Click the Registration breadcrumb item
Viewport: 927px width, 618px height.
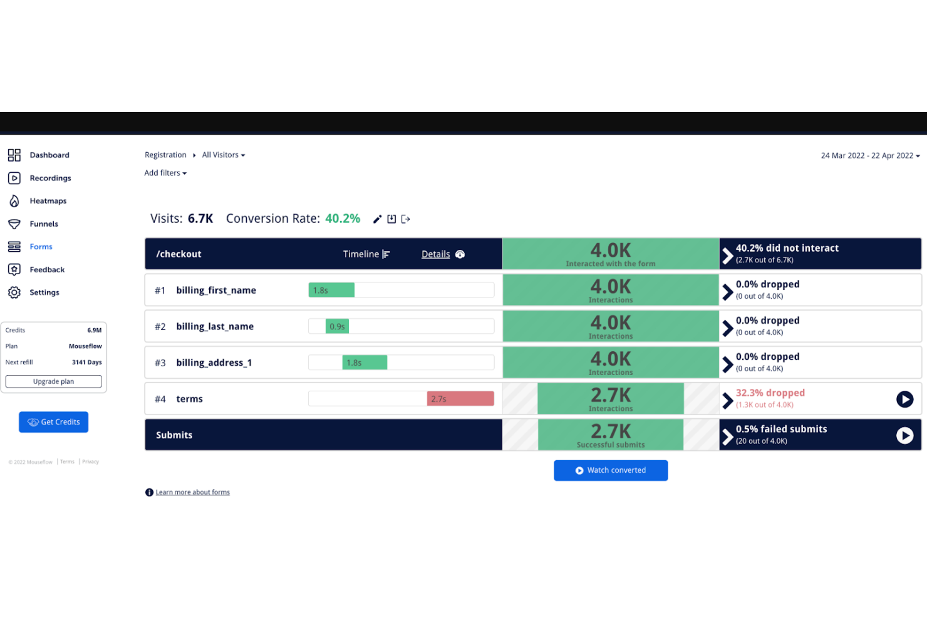[165, 155]
